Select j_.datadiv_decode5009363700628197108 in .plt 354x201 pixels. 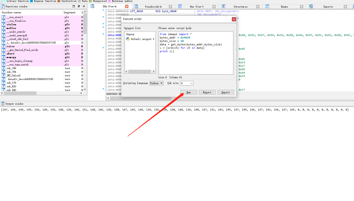pyautogui.click(x=42, y=43)
